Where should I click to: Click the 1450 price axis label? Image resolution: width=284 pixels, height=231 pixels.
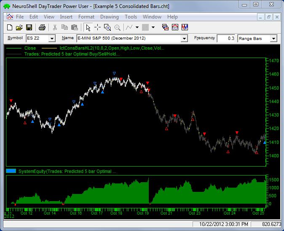pyautogui.click(x=273, y=88)
